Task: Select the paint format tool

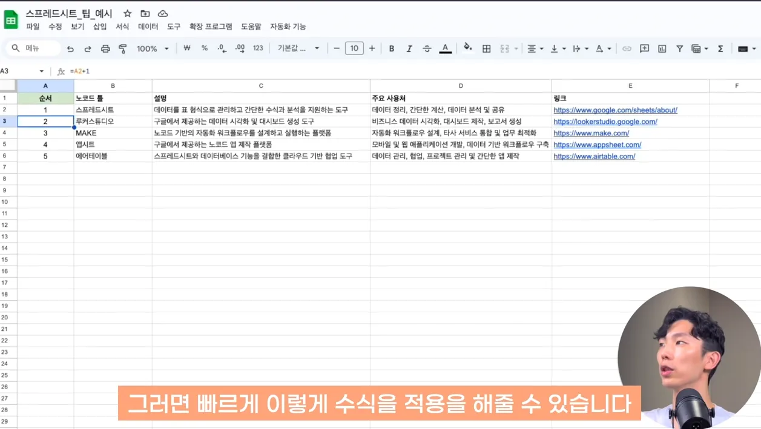Action: pyautogui.click(x=123, y=48)
